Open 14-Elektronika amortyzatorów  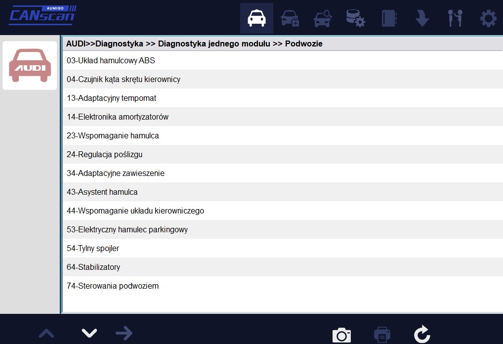pyautogui.click(x=283, y=117)
